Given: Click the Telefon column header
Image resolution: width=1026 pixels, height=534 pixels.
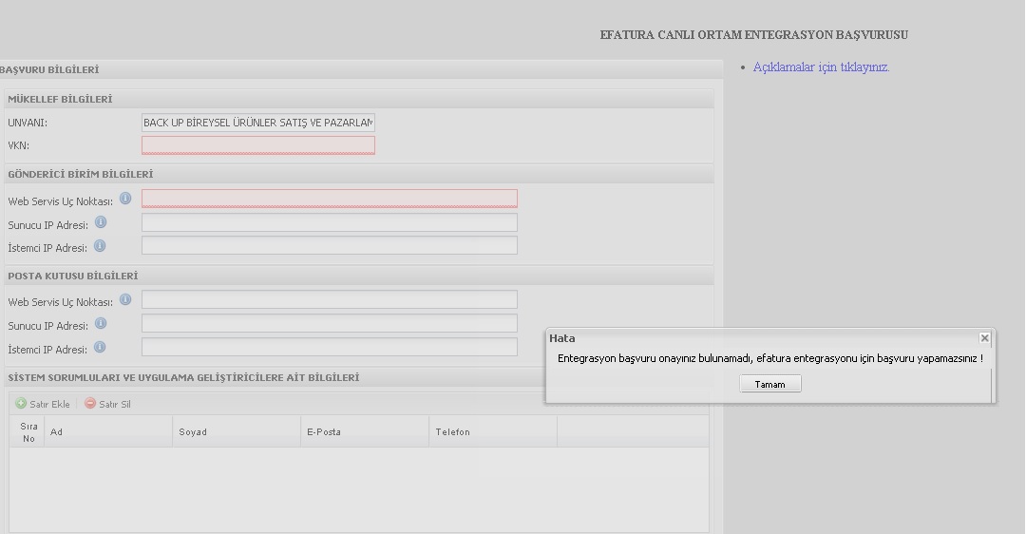Looking at the screenshot, I should pyautogui.click(x=492, y=432).
